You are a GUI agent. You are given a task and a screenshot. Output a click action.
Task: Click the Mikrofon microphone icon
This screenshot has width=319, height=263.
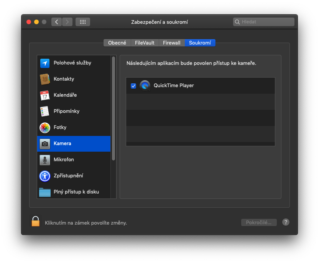click(x=45, y=160)
